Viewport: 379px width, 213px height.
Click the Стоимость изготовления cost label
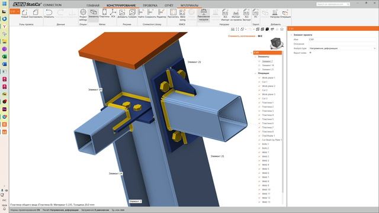click(x=242, y=36)
